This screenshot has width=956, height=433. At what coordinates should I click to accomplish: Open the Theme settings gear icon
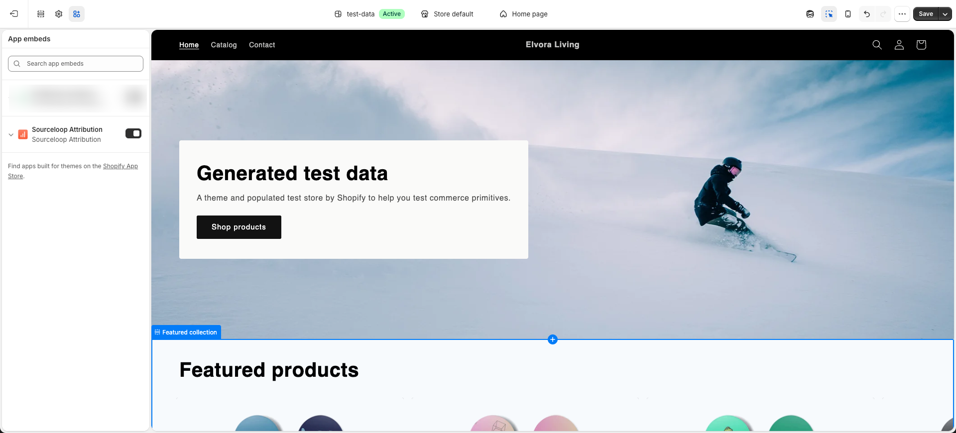[59, 14]
